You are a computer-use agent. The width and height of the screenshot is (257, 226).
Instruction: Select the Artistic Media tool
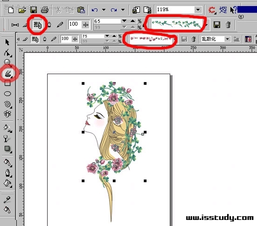tap(8, 73)
